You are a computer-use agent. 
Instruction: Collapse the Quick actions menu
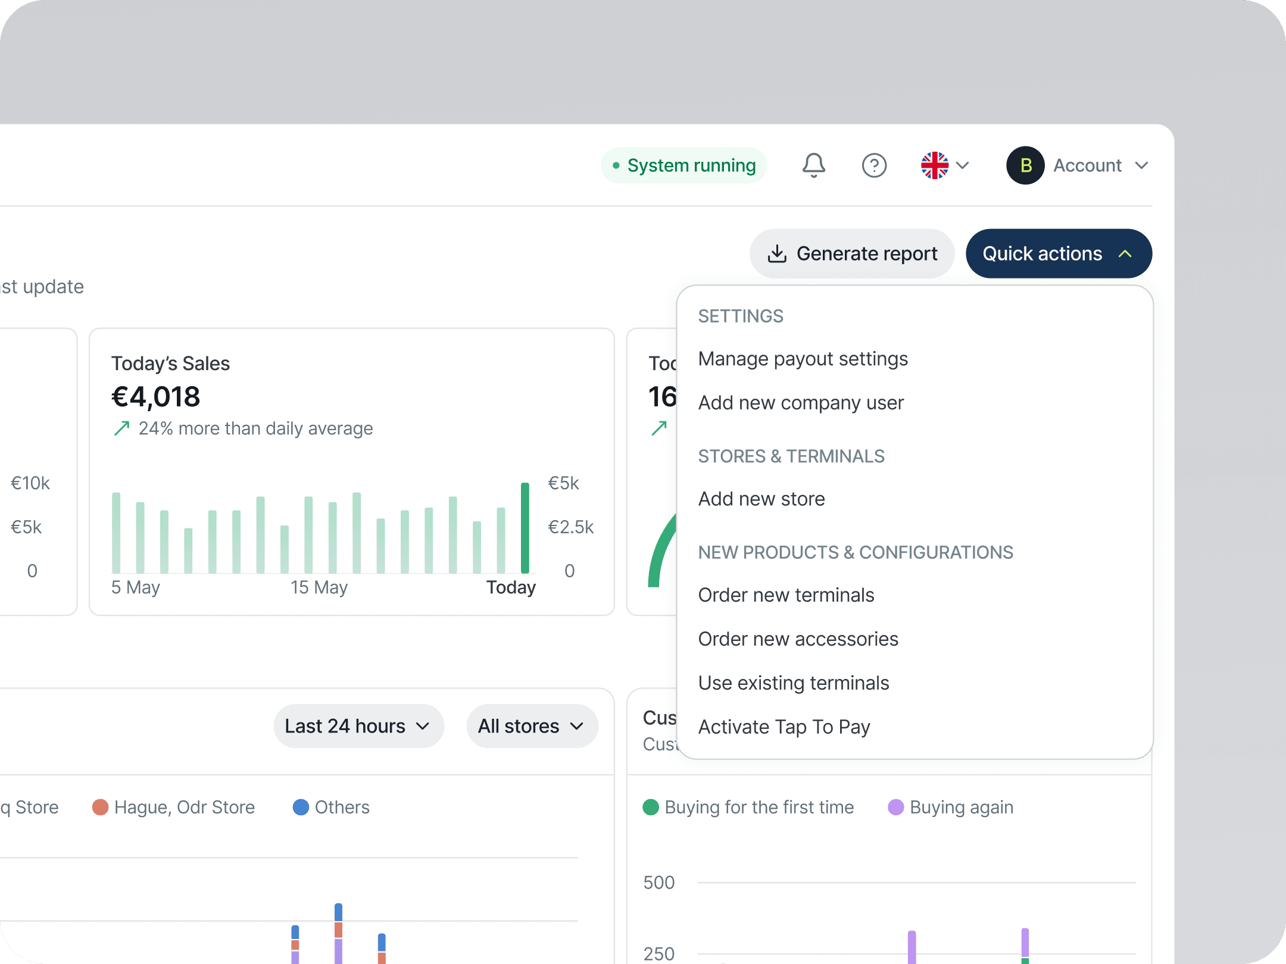click(x=1059, y=254)
